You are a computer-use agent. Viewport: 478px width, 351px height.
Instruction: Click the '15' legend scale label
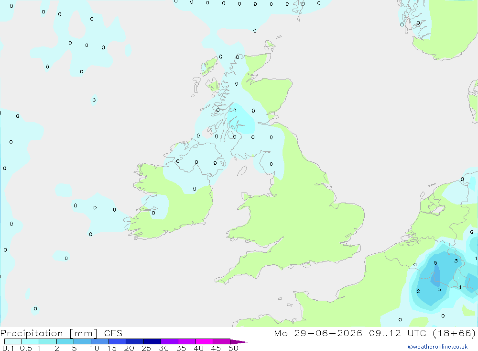[112, 348]
